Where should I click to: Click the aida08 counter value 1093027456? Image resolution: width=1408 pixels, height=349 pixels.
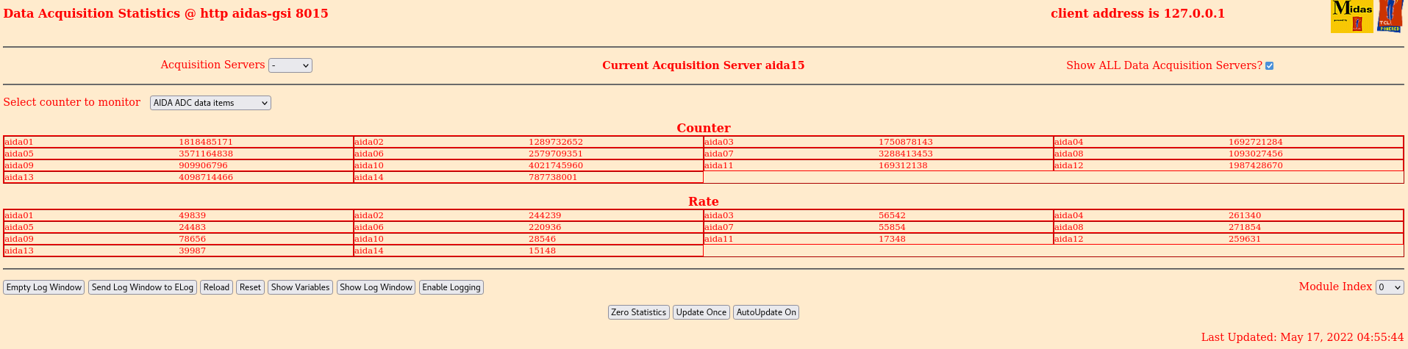click(x=1256, y=154)
